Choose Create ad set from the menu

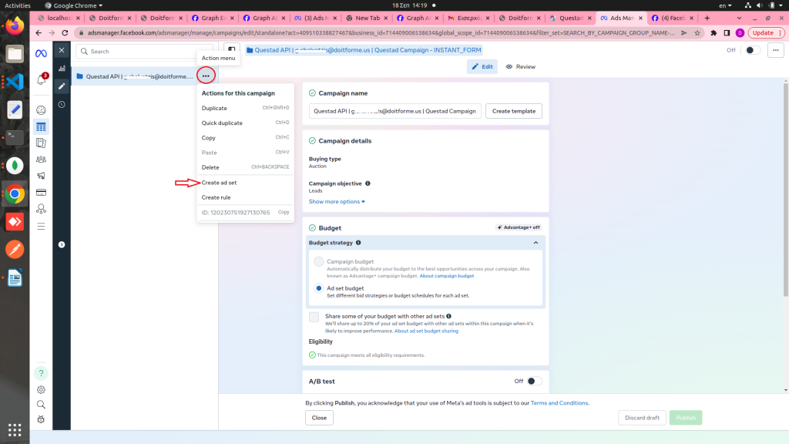pyautogui.click(x=219, y=183)
